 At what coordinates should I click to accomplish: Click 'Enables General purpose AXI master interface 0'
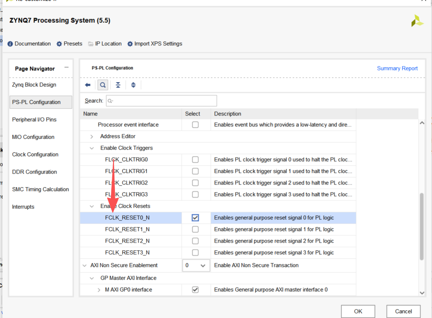(271, 290)
